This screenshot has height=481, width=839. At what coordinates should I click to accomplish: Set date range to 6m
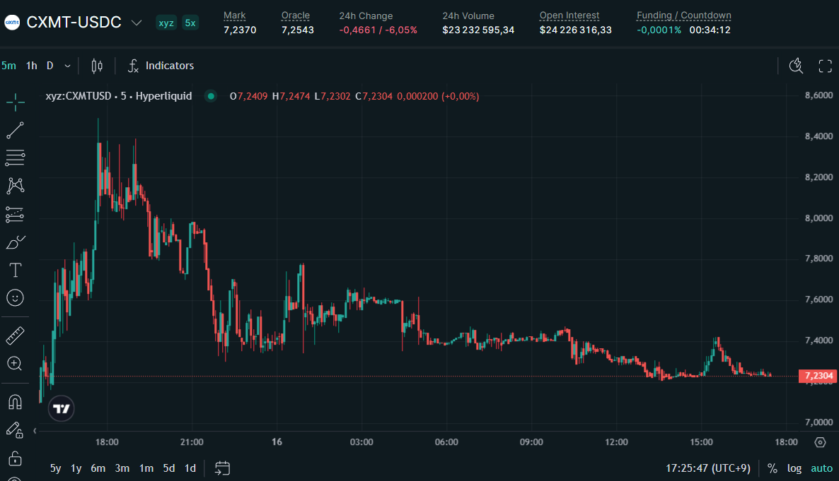[x=98, y=468]
